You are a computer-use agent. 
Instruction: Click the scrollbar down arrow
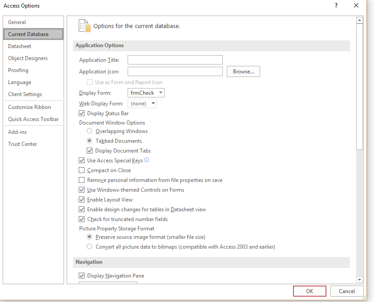359,279
